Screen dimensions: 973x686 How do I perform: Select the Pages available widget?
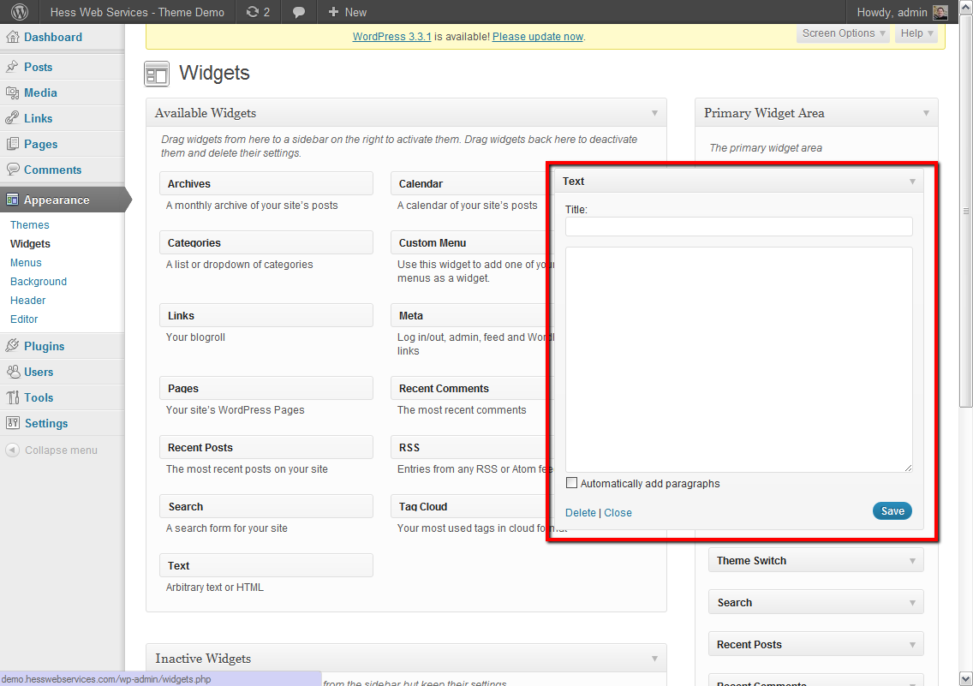click(x=266, y=388)
